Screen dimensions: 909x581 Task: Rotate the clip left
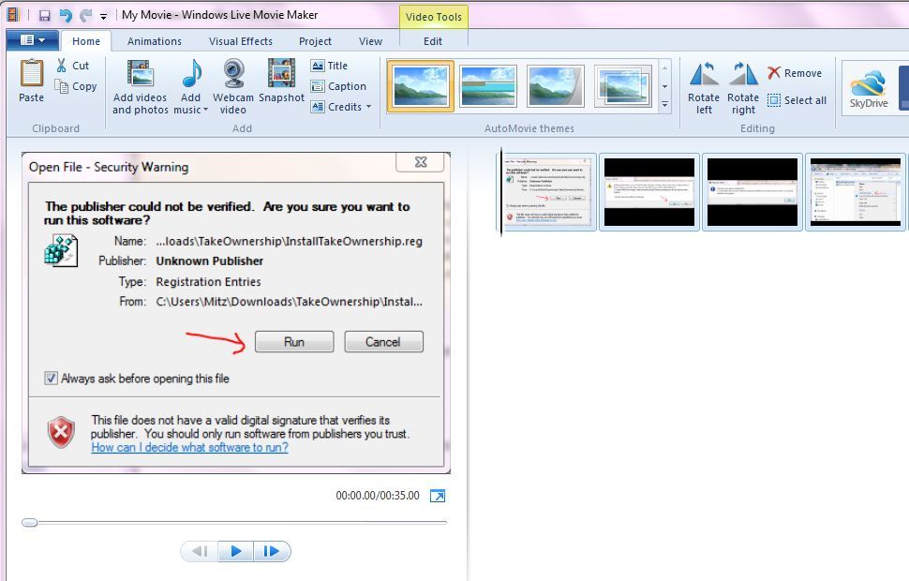click(704, 76)
